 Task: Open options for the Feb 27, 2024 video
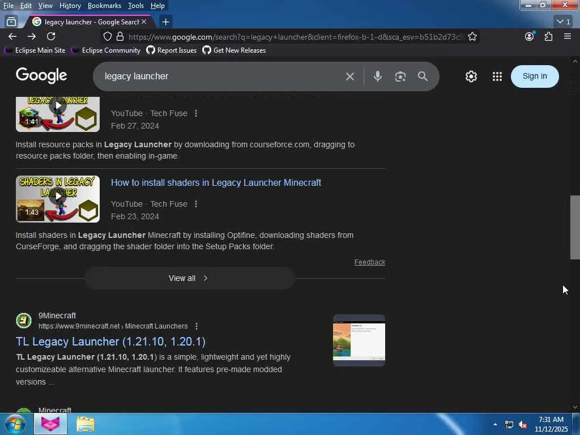click(196, 113)
